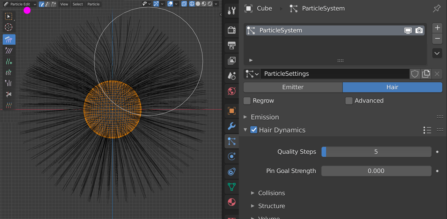Image resolution: width=447 pixels, height=219 pixels.
Task: Open the Modifier Properties wrench tab
Action: [x=232, y=126]
